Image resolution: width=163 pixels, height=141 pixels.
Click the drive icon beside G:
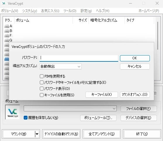click(7, 40)
